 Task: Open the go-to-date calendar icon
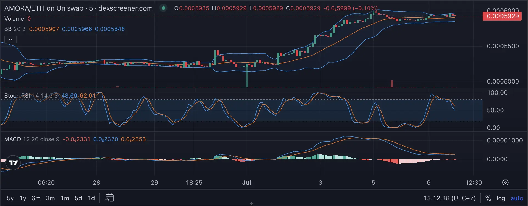(110, 198)
